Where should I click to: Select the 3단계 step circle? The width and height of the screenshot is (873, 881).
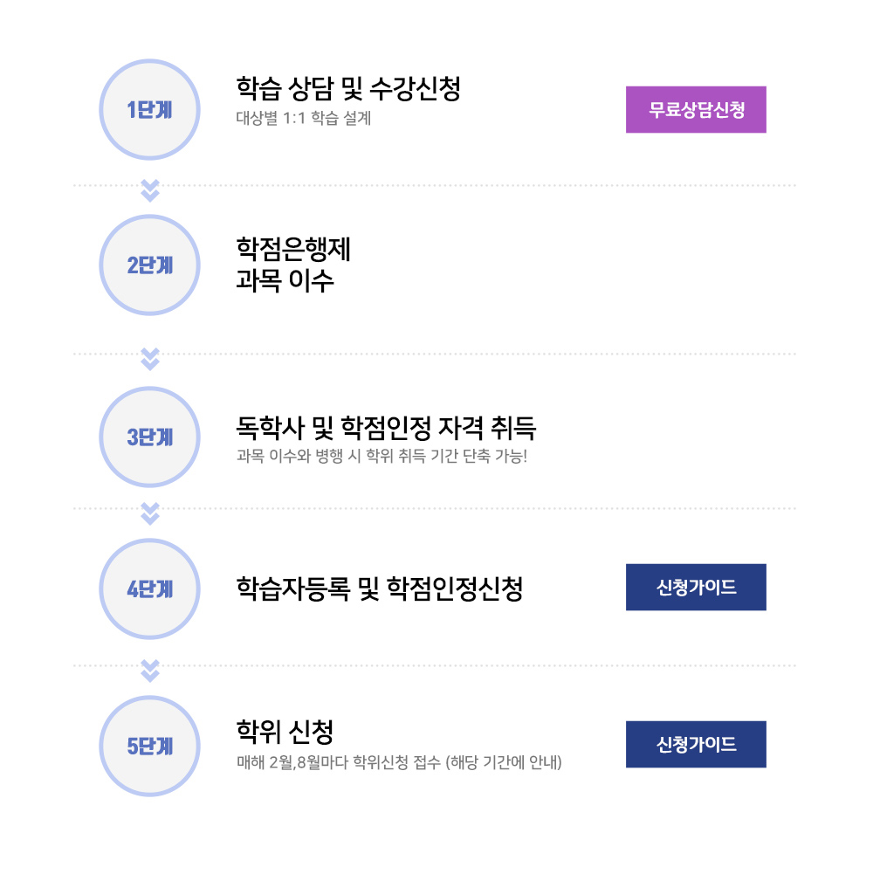[150, 437]
